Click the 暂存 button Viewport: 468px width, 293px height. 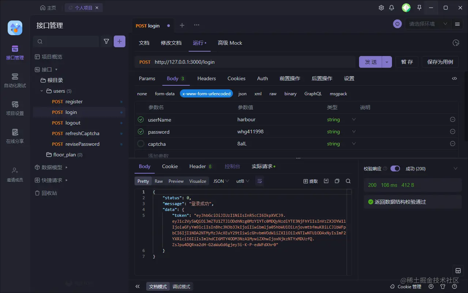pos(407,62)
